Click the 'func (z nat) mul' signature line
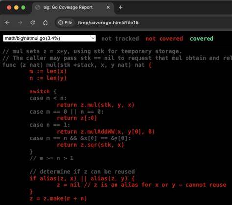This screenshot has width=232, height=205. click(77, 65)
